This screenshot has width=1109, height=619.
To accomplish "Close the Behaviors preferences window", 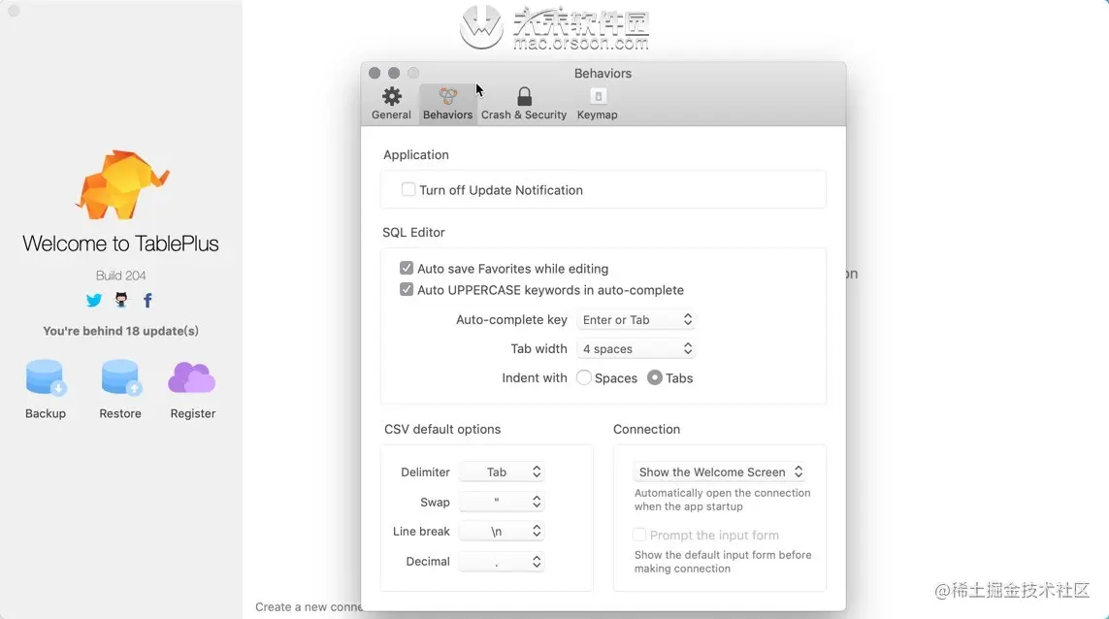I will [x=375, y=73].
